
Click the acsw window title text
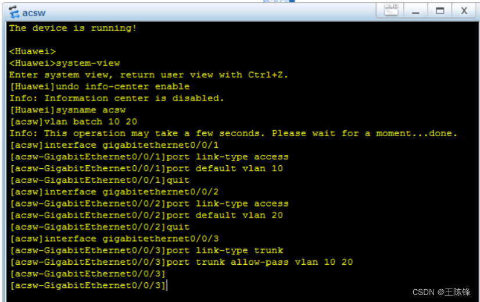click(x=34, y=12)
